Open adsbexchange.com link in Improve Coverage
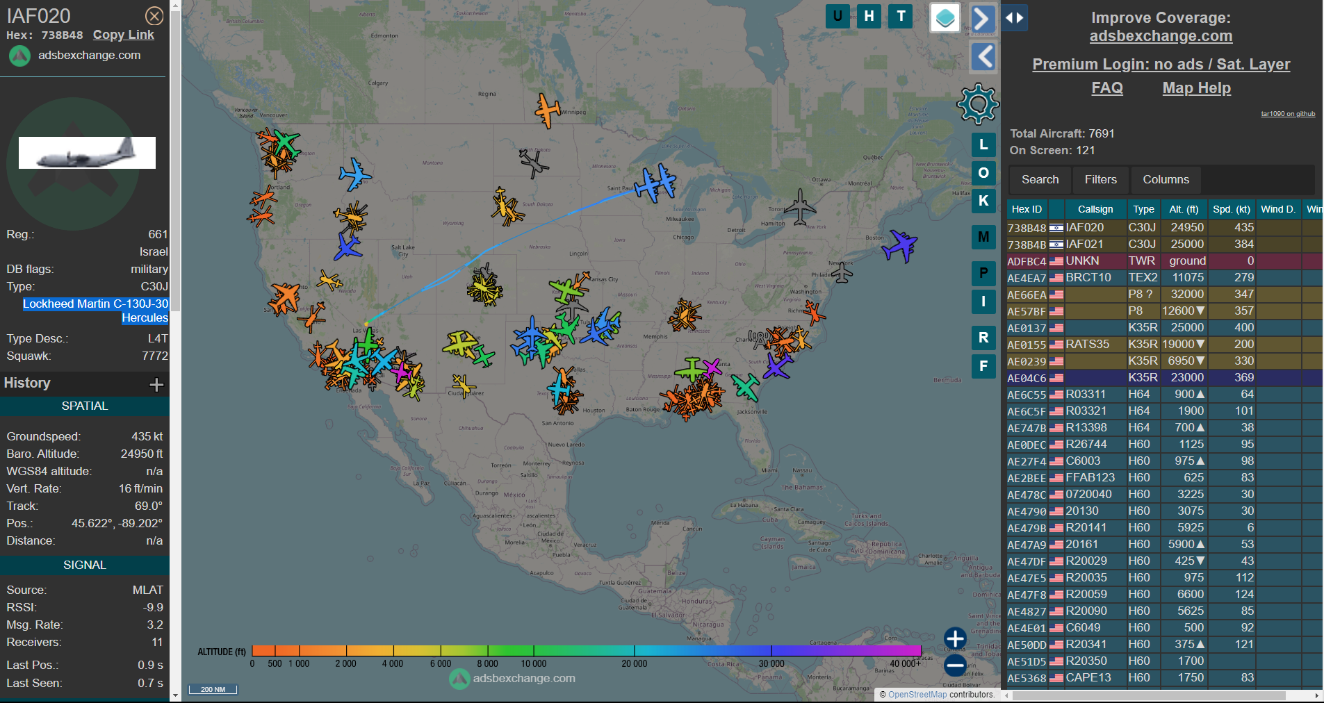The image size is (1324, 703). [x=1161, y=36]
